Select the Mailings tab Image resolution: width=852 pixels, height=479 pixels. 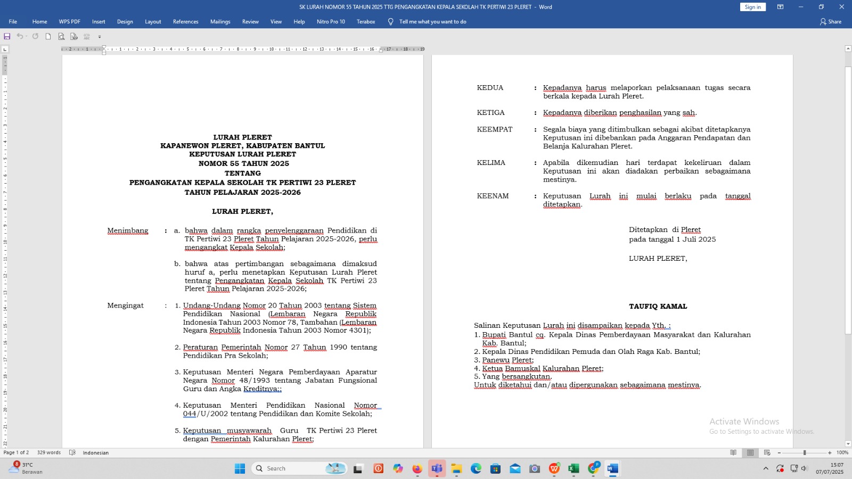coord(220,22)
